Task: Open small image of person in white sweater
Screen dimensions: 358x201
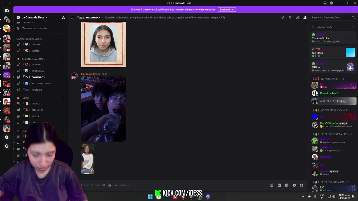Action: pyautogui.click(x=88, y=159)
